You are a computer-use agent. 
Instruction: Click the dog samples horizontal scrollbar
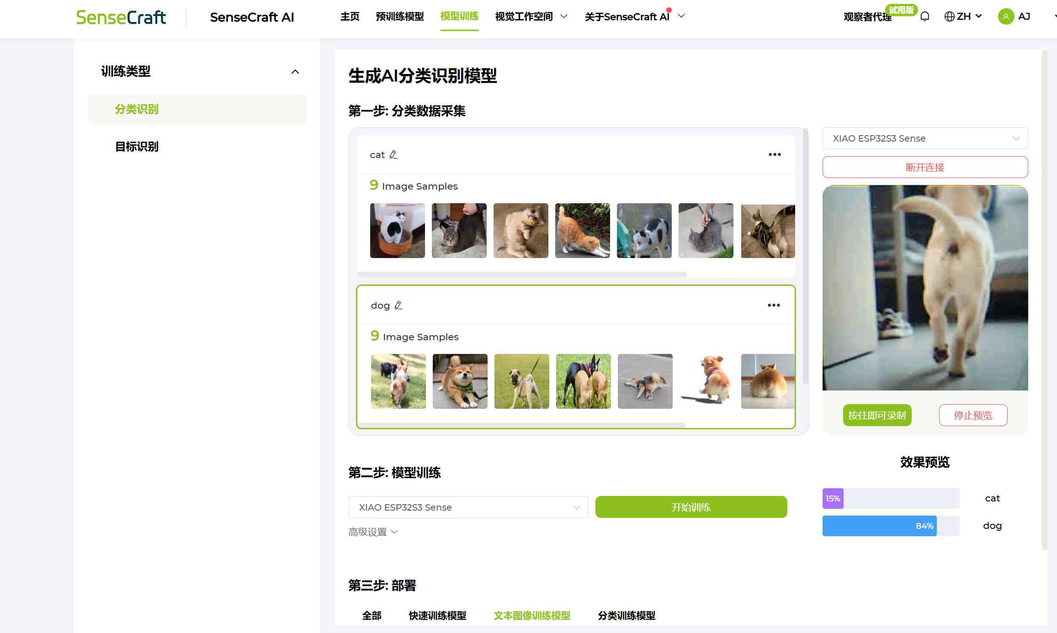pyautogui.click(x=521, y=425)
